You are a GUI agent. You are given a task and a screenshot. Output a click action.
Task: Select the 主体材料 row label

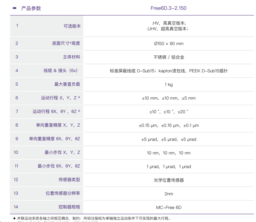coord(71,57)
